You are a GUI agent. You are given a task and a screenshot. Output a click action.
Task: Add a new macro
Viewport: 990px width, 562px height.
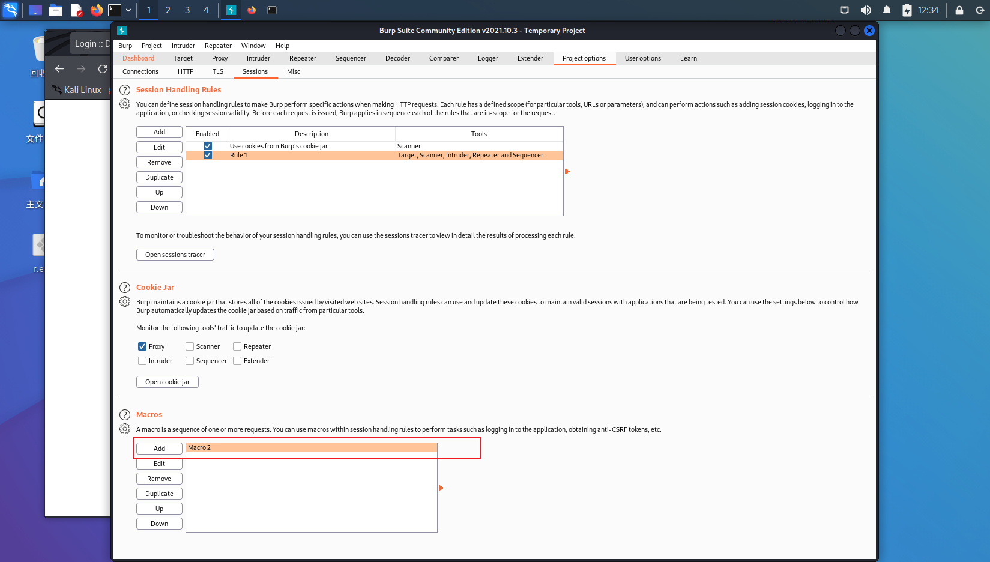click(x=159, y=449)
